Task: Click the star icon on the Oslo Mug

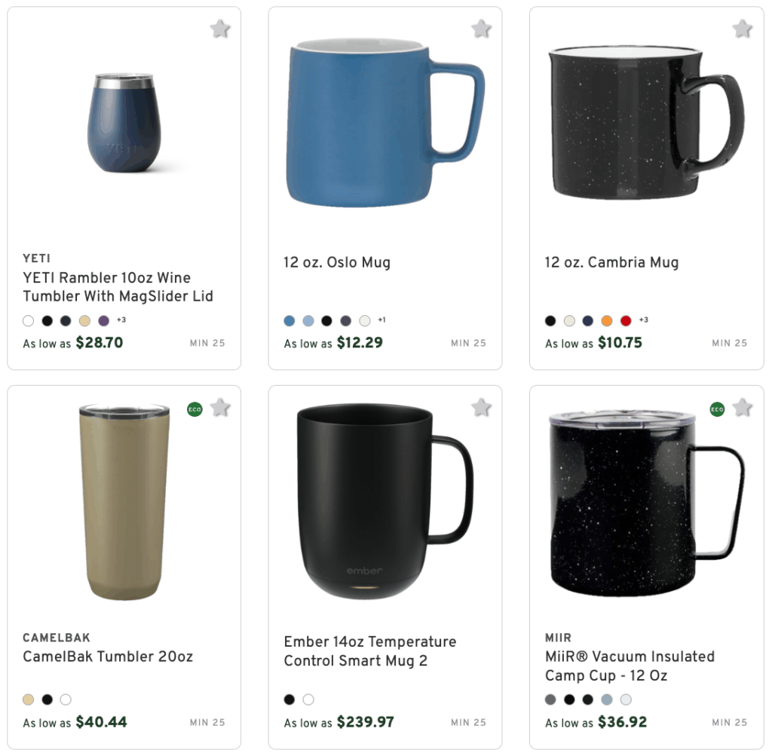Action: [481, 28]
